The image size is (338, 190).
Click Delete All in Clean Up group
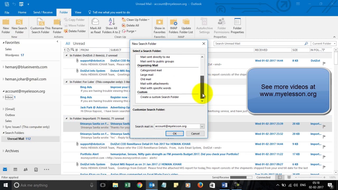[x=130, y=25]
